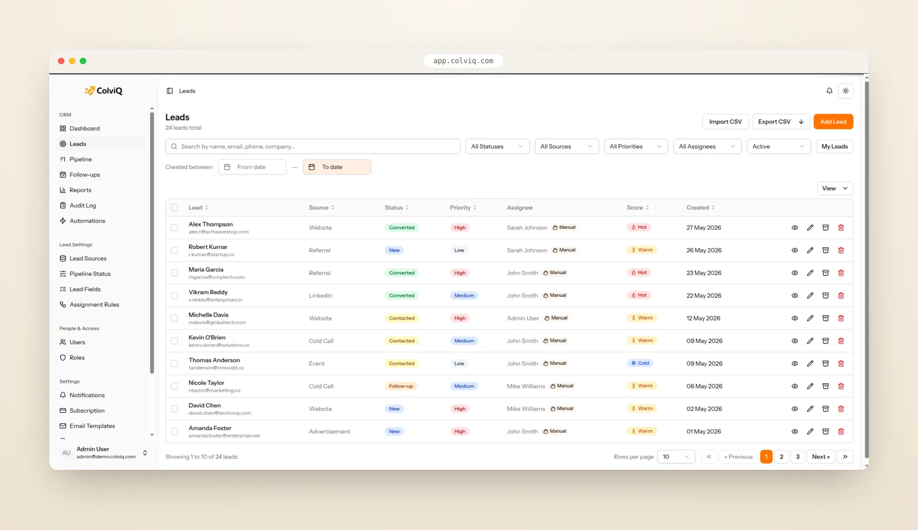
Task: Check the Kevin O'Brien row checkbox
Action: 174,341
